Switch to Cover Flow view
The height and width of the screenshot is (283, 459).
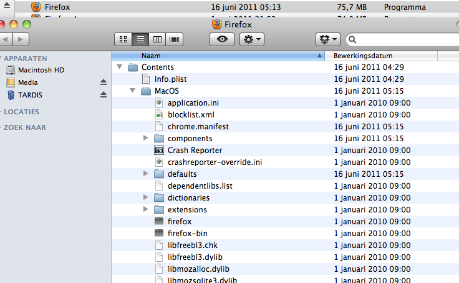pyautogui.click(x=174, y=39)
